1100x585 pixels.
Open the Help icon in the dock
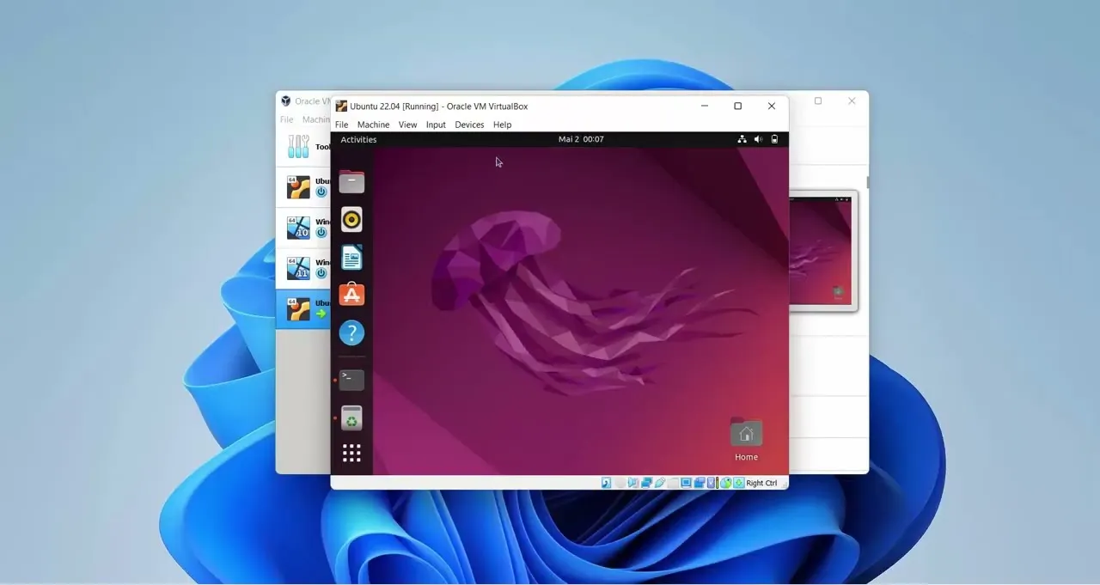pyautogui.click(x=351, y=332)
